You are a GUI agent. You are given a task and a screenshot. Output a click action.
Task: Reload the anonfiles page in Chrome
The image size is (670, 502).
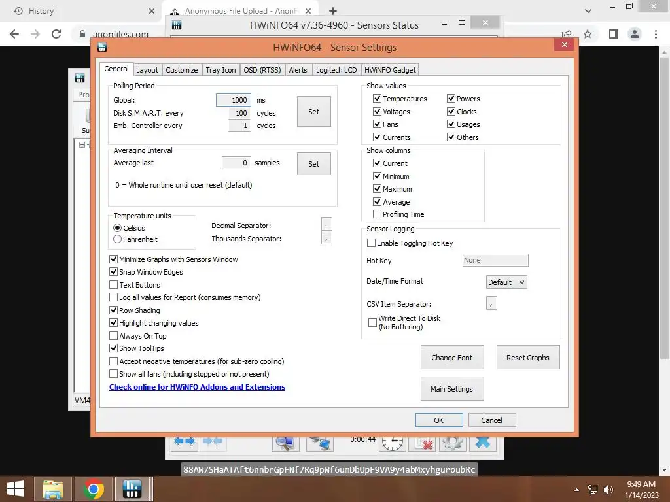[56, 34]
